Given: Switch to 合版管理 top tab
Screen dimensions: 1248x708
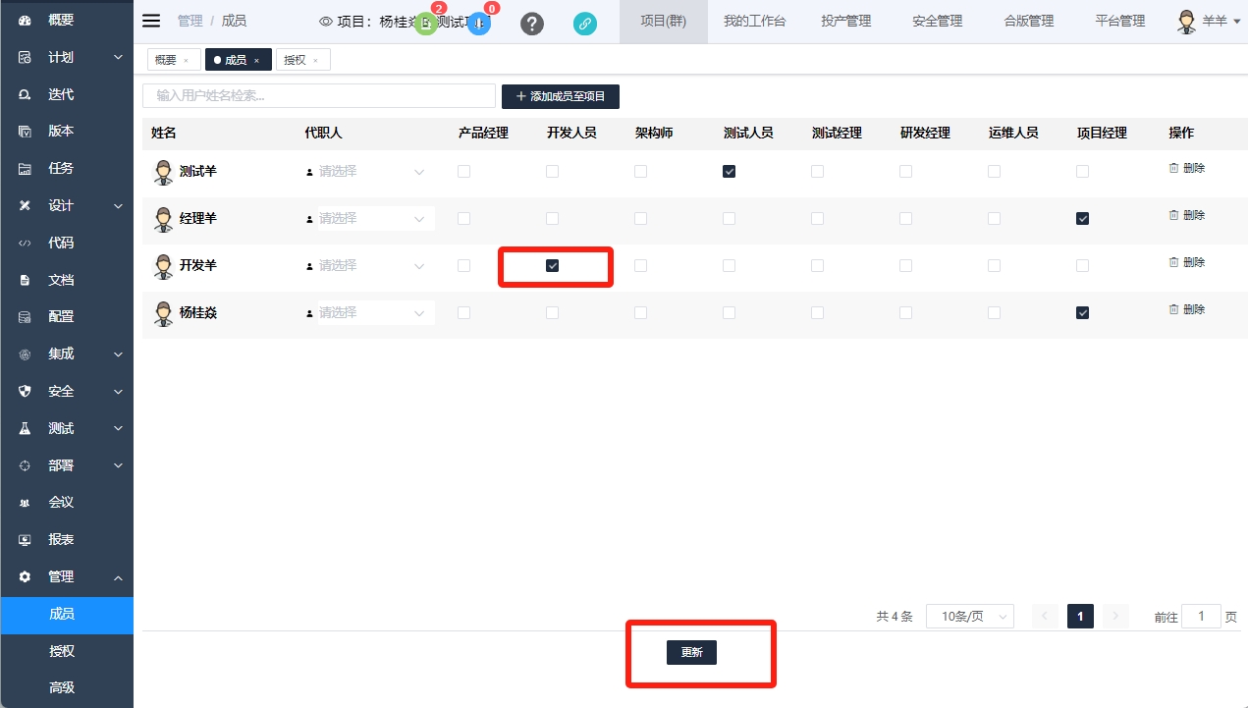Looking at the screenshot, I should (x=1029, y=21).
